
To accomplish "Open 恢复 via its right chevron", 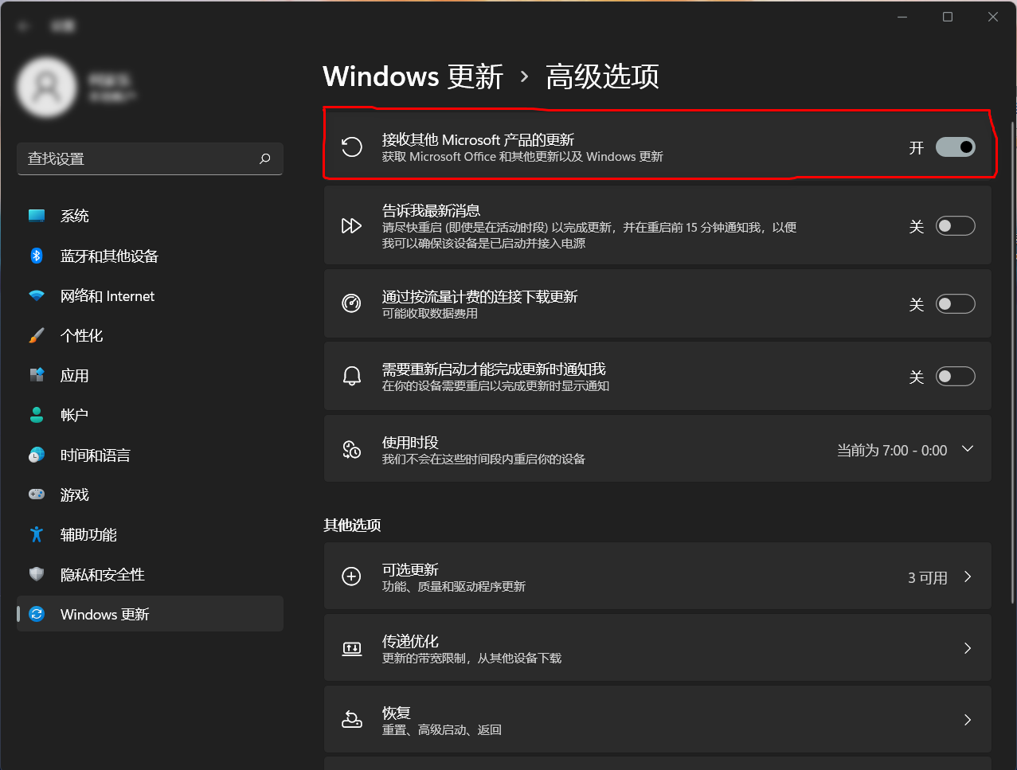I will tap(968, 720).
